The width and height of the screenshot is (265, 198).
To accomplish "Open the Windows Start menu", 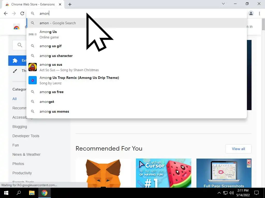I will [6, 193].
